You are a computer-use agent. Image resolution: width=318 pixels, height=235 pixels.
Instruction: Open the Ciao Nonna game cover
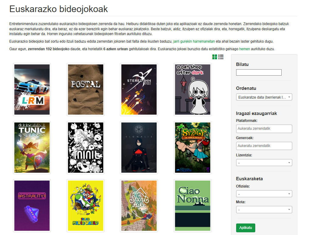pos(193,206)
